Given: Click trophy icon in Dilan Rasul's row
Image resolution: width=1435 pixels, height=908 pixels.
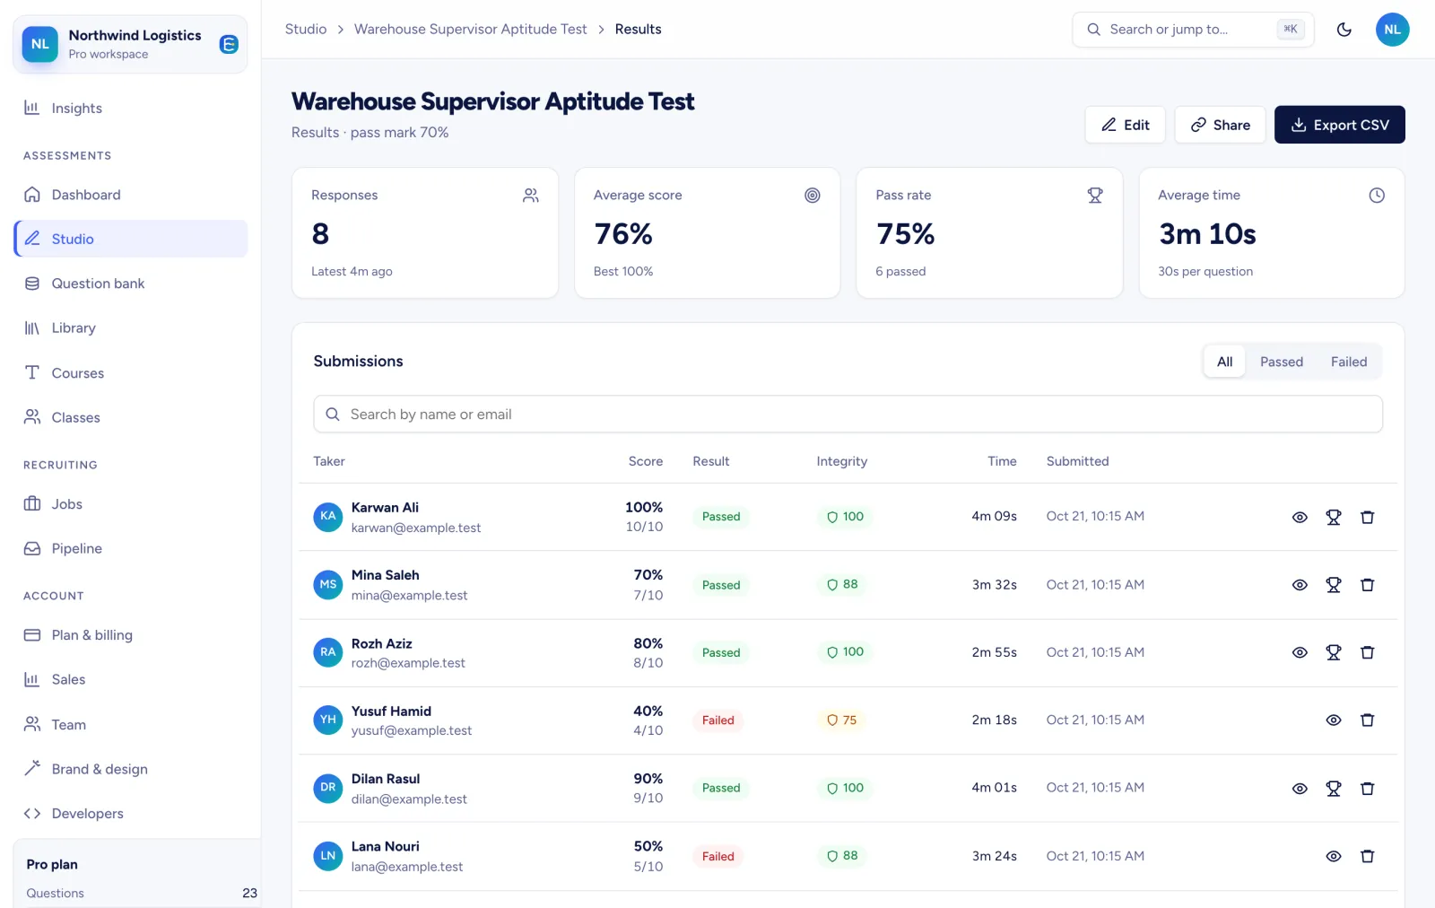Looking at the screenshot, I should point(1334,789).
